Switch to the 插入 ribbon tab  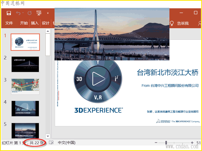click(35, 23)
